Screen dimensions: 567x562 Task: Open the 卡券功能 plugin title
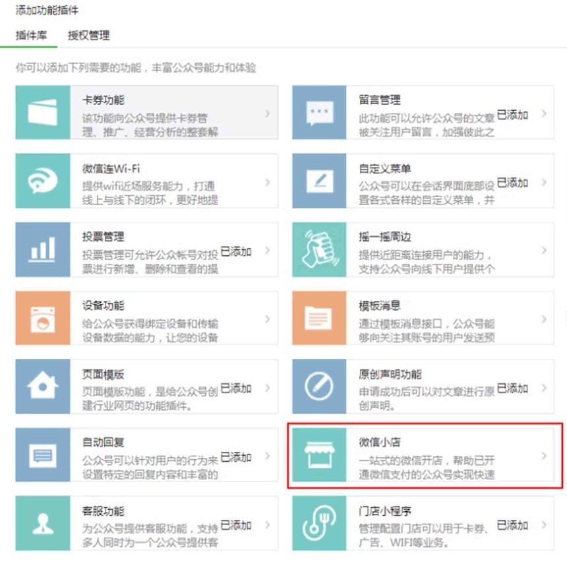tap(104, 100)
